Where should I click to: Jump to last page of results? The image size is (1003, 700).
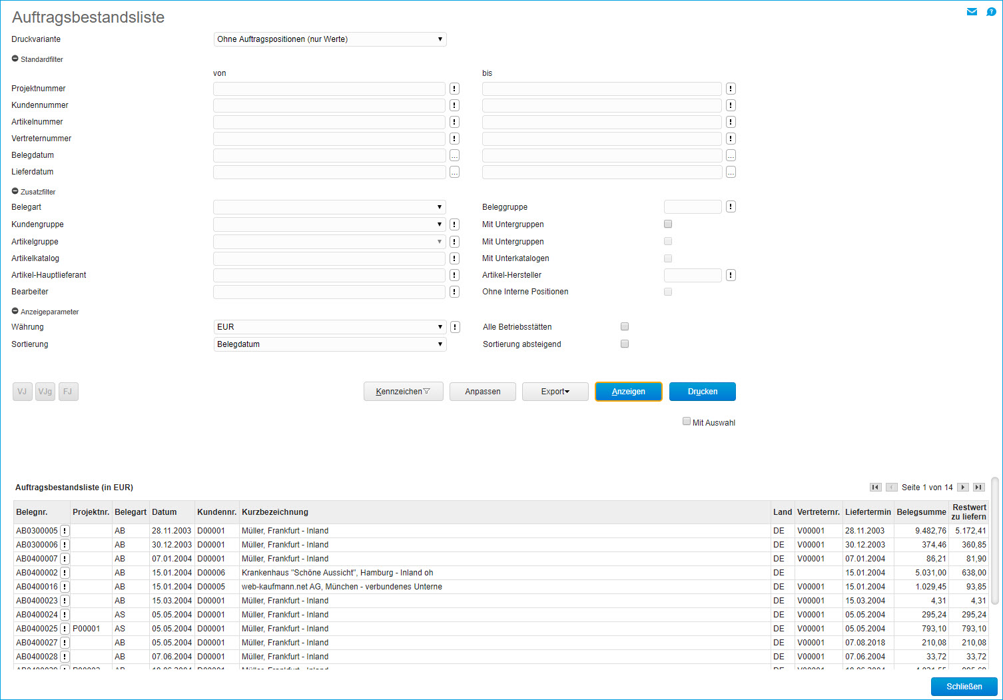click(x=978, y=488)
